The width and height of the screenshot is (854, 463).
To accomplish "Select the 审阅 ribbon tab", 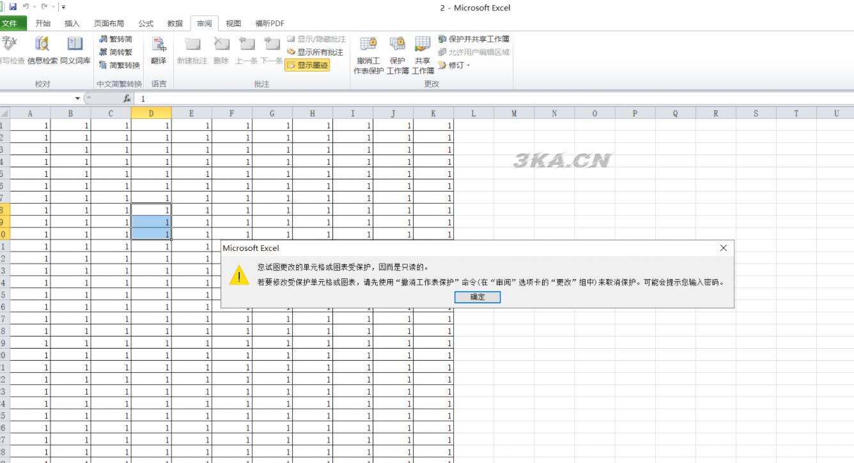I will coord(205,24).
